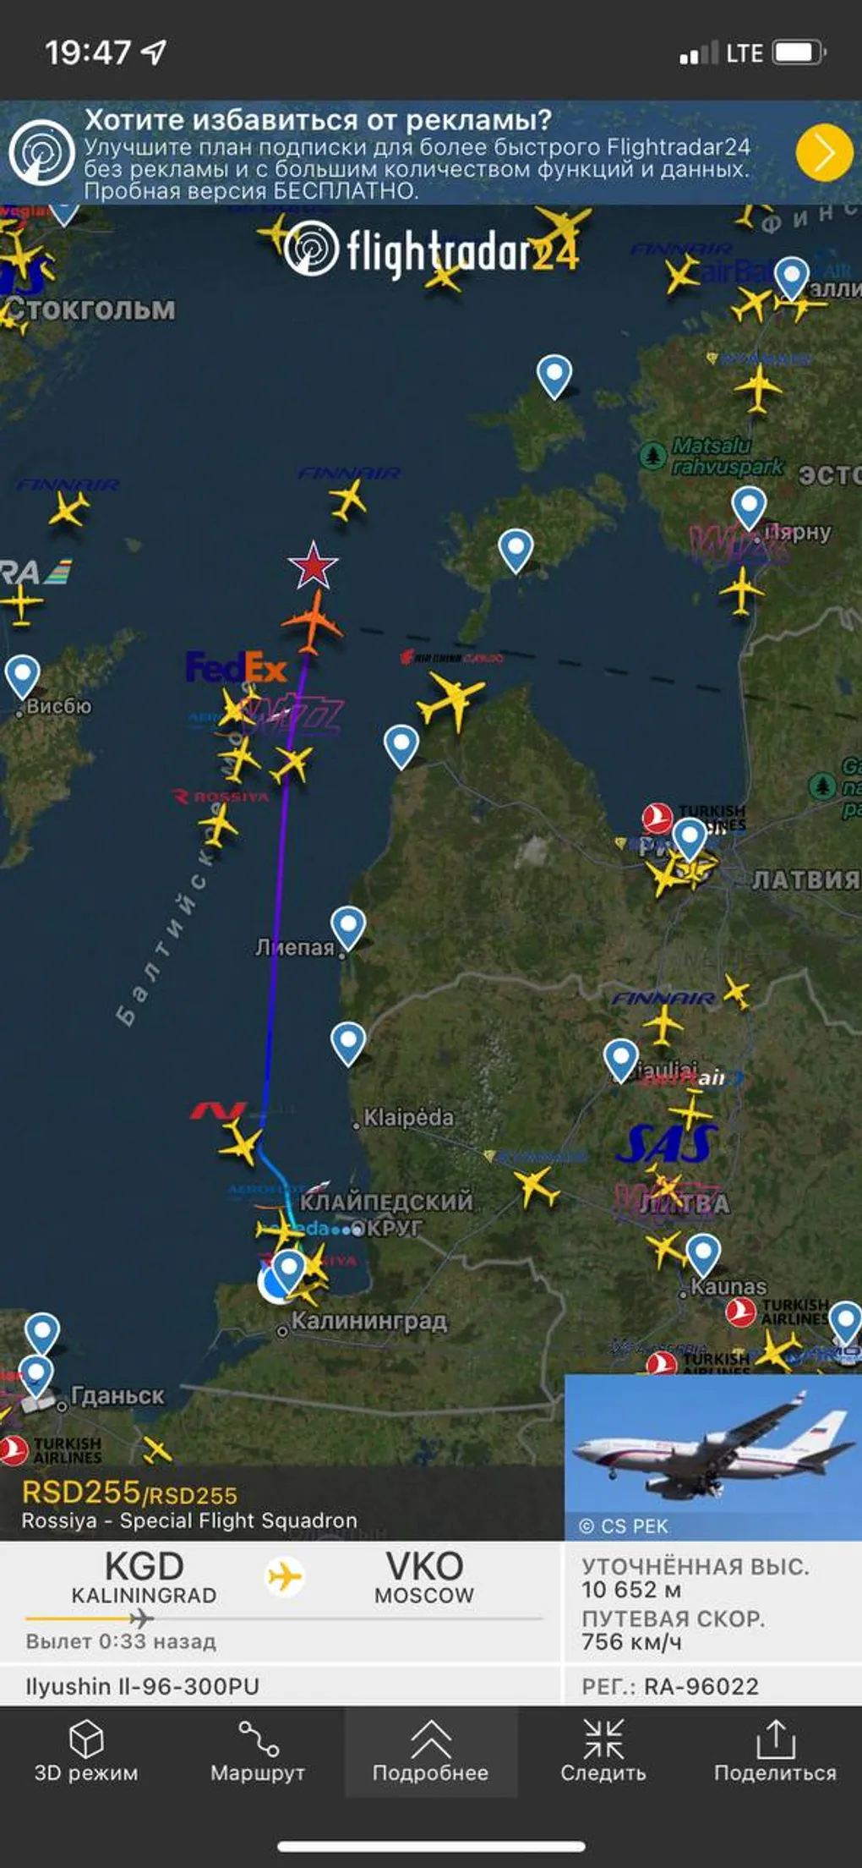Tap the SAS aircraft over Lithuania

[x=690, y=1109]
